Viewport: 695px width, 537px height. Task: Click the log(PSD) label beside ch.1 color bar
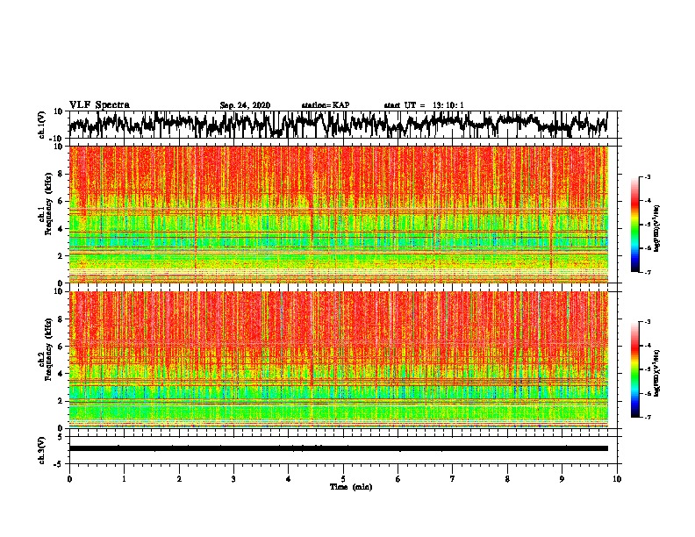pyautogui.click(x=657, y=229)
